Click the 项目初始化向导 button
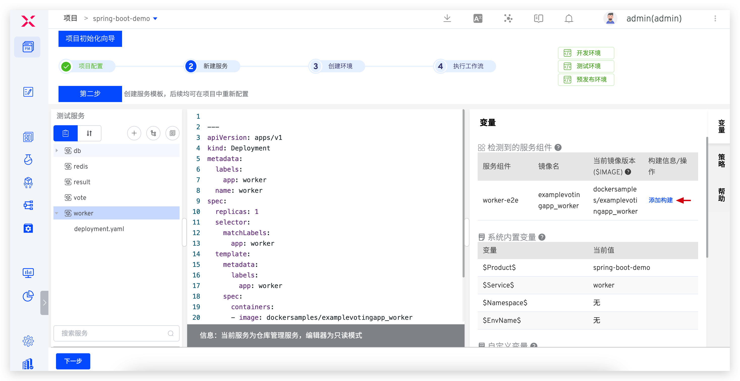 90,39
